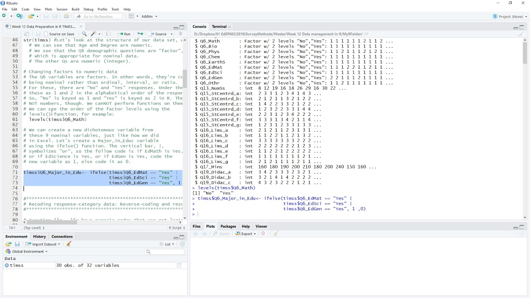This screenshot has width=530, height=298.
Task: Open the Project: (None) menu
Action: pos(510,17)
